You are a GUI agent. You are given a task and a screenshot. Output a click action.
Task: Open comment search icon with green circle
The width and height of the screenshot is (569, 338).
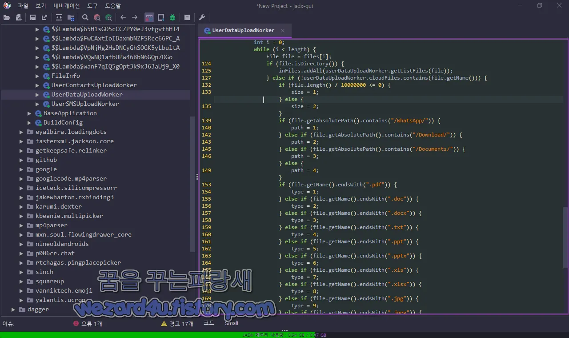[108, 17]
